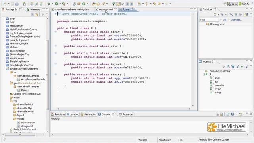Image resolution: width=254 pixels, height=143 pixels.
Task: Click Collapse All icon in Task List
Action: (236, 14)
